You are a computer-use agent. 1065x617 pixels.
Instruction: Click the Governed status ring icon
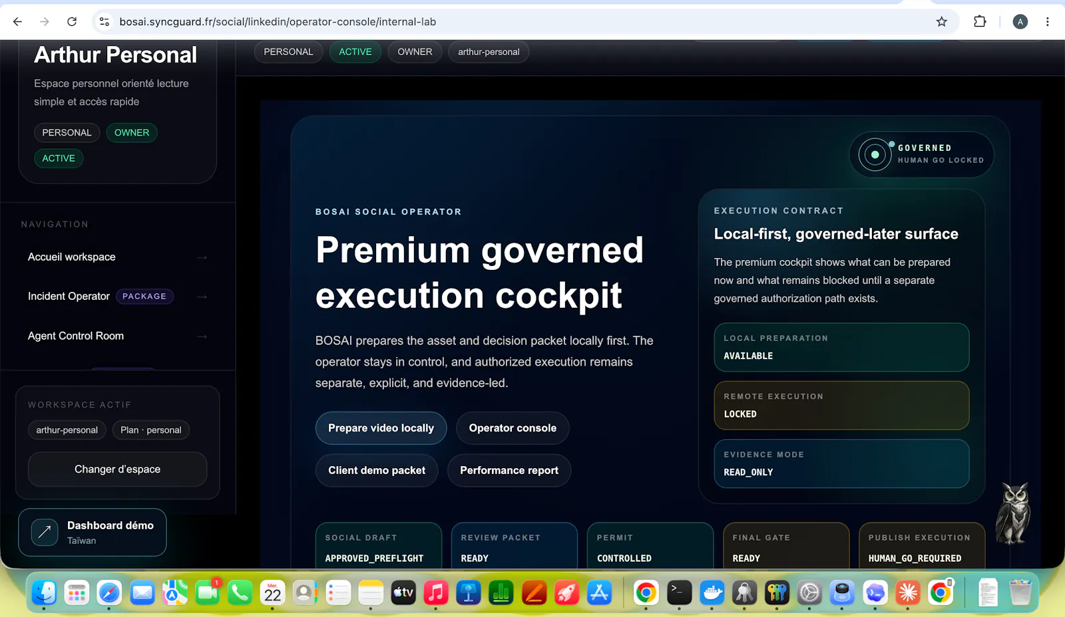coord(875,154)
